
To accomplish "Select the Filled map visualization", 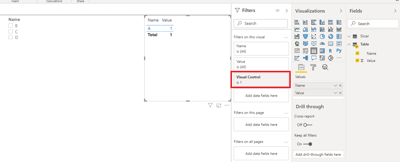I will [x=305, y=44].
